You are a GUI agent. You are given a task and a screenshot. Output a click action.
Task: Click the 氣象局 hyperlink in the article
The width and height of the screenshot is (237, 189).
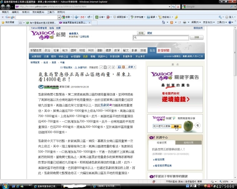(105, 105)
